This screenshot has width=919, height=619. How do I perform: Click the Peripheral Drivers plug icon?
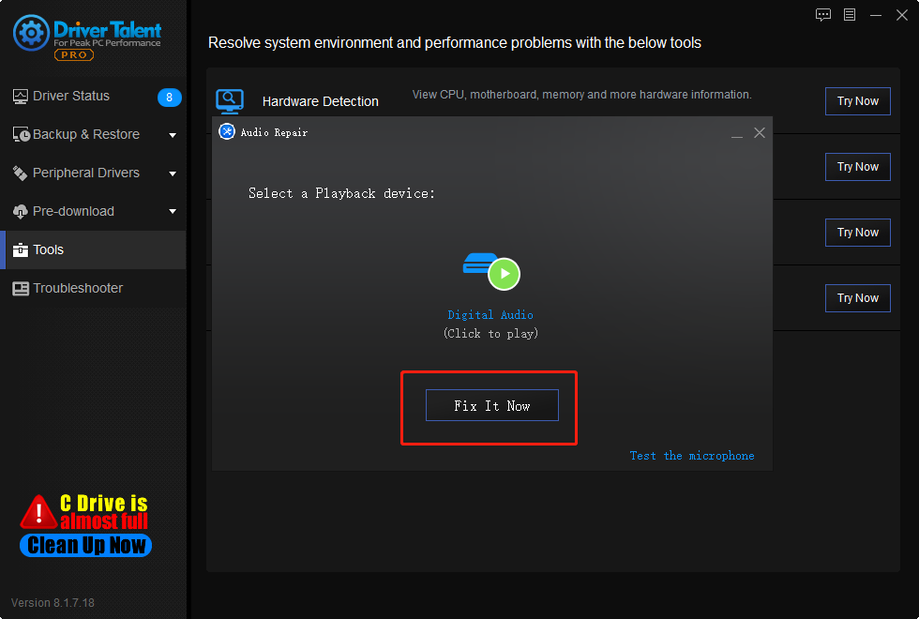[20, 173]
